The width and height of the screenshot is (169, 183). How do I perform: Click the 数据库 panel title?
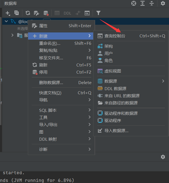coord(10,3)
